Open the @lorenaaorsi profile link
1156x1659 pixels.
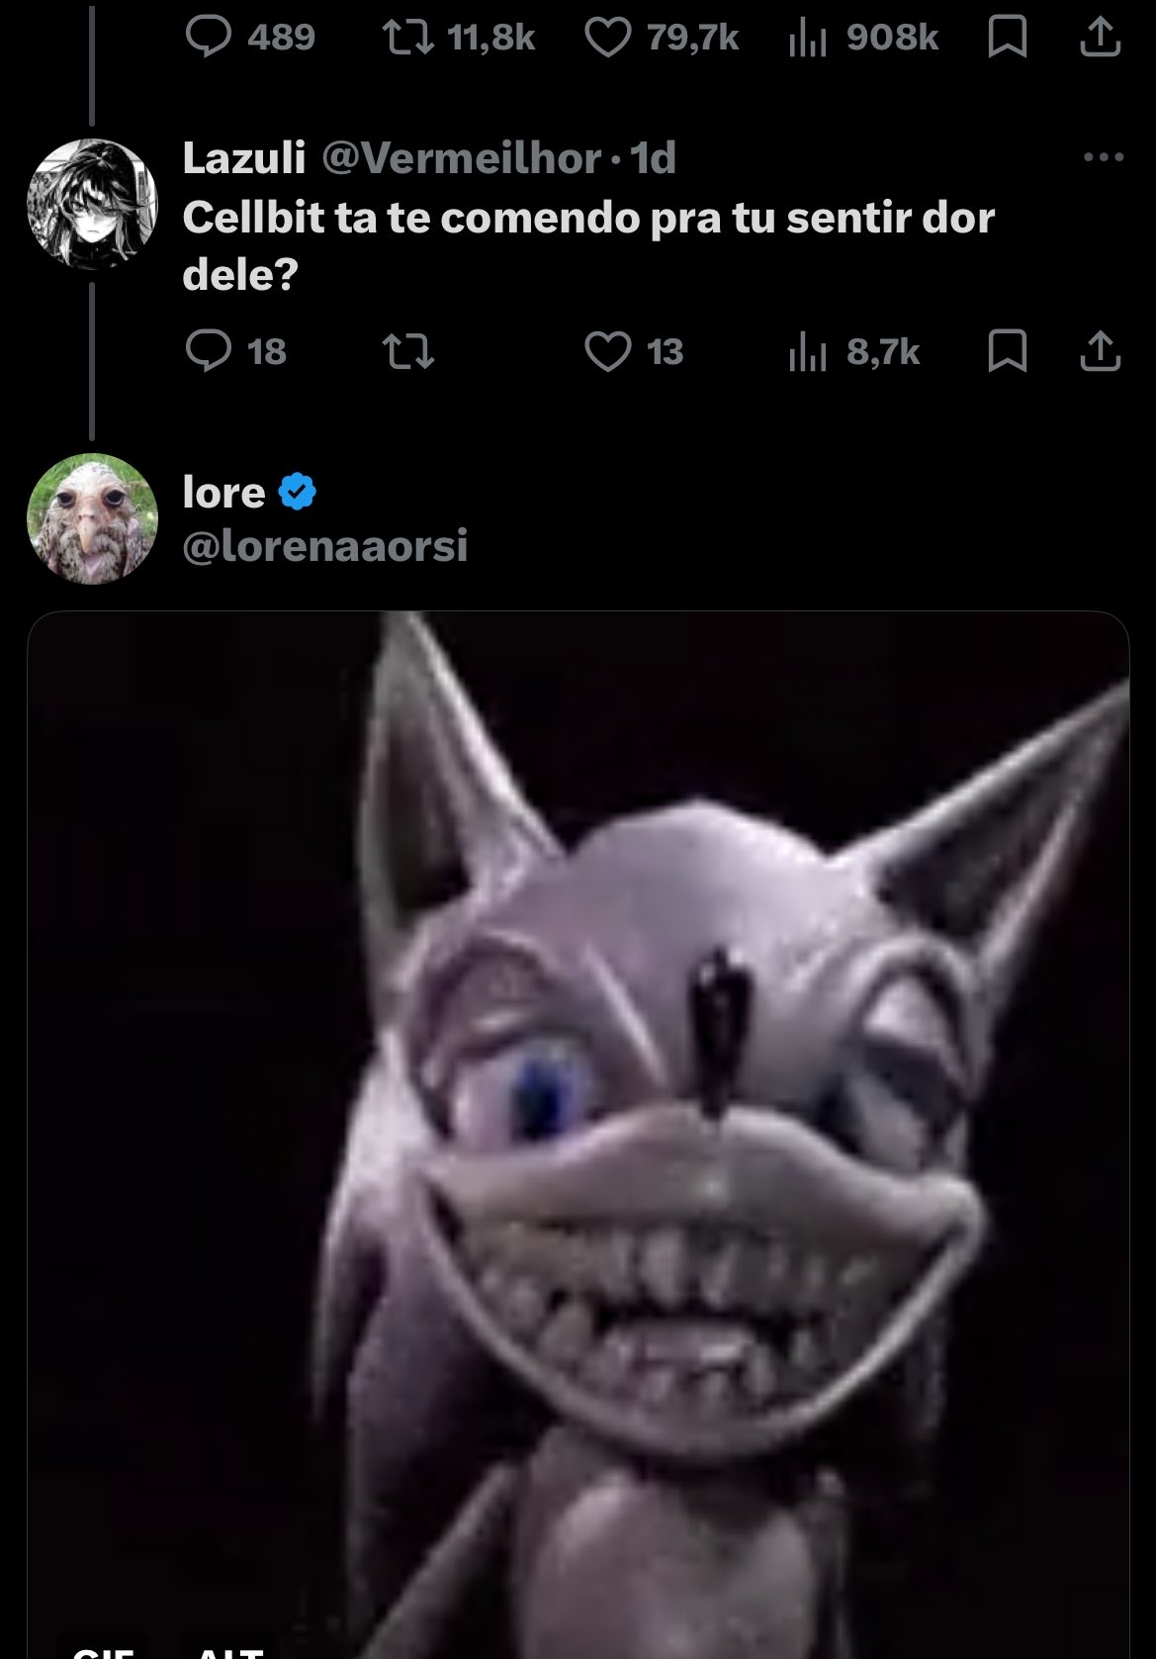325,545
